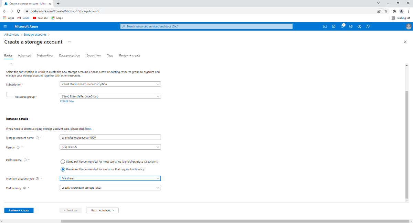Close the Create a storage account browser tab

coord(51,3)
